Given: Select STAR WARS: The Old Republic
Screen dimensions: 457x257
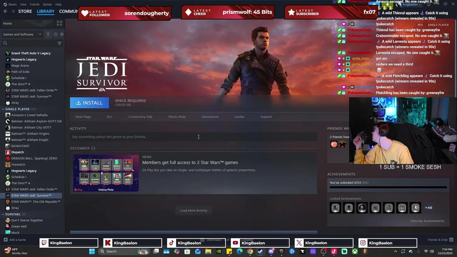Looking at the screenshot, I should pos(36,202).
